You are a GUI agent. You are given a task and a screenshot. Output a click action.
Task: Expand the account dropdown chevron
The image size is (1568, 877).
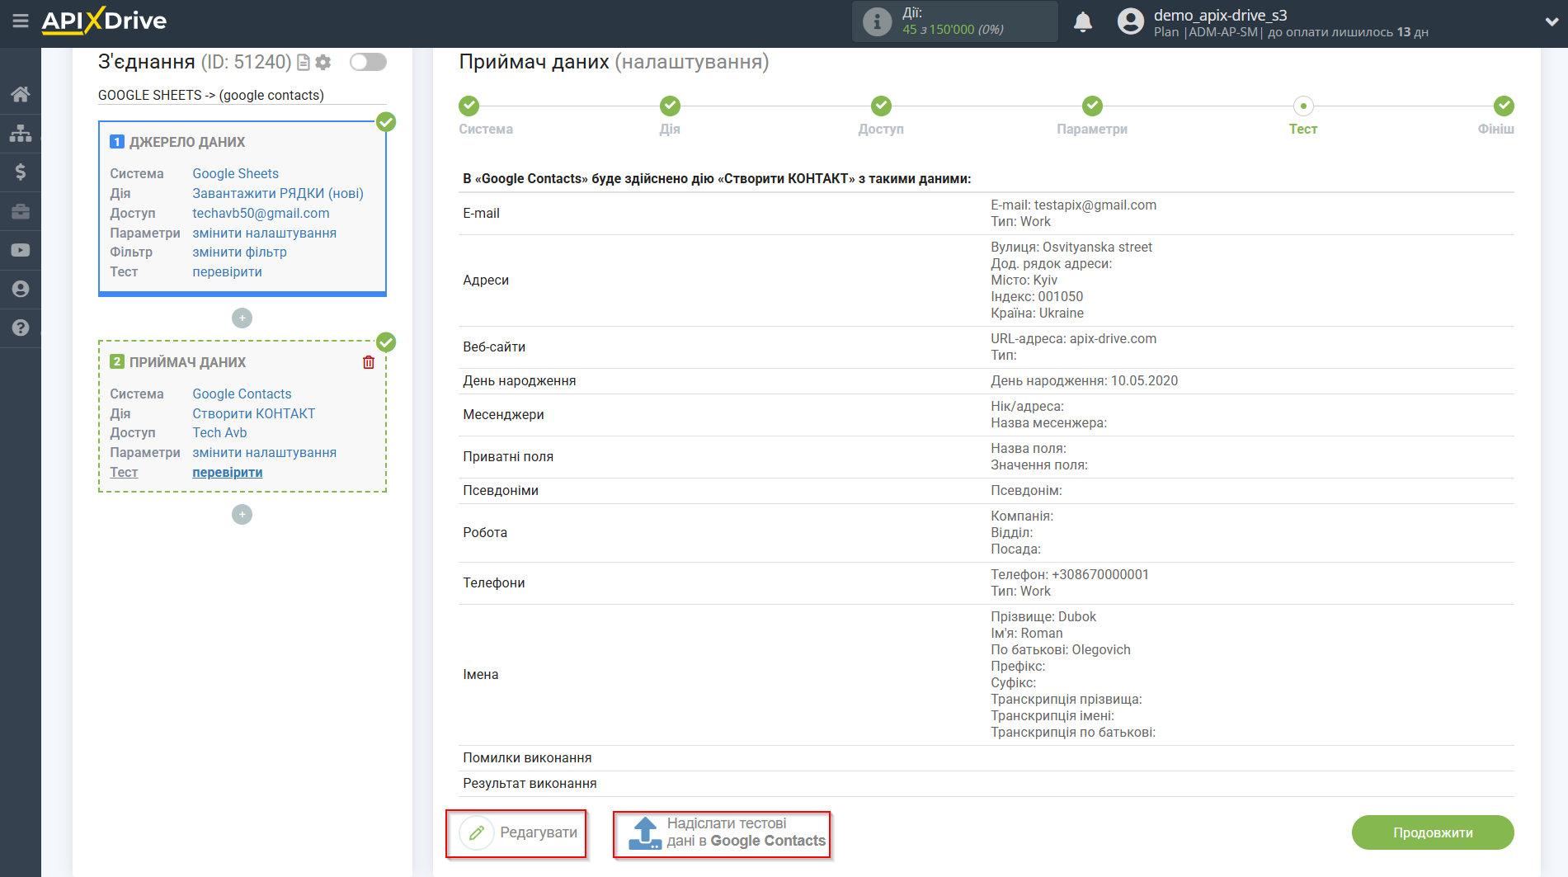[1552, 22]
